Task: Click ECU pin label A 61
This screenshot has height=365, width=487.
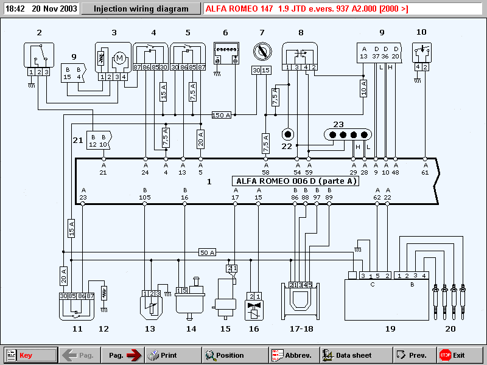Action: (x=425, y=169)
